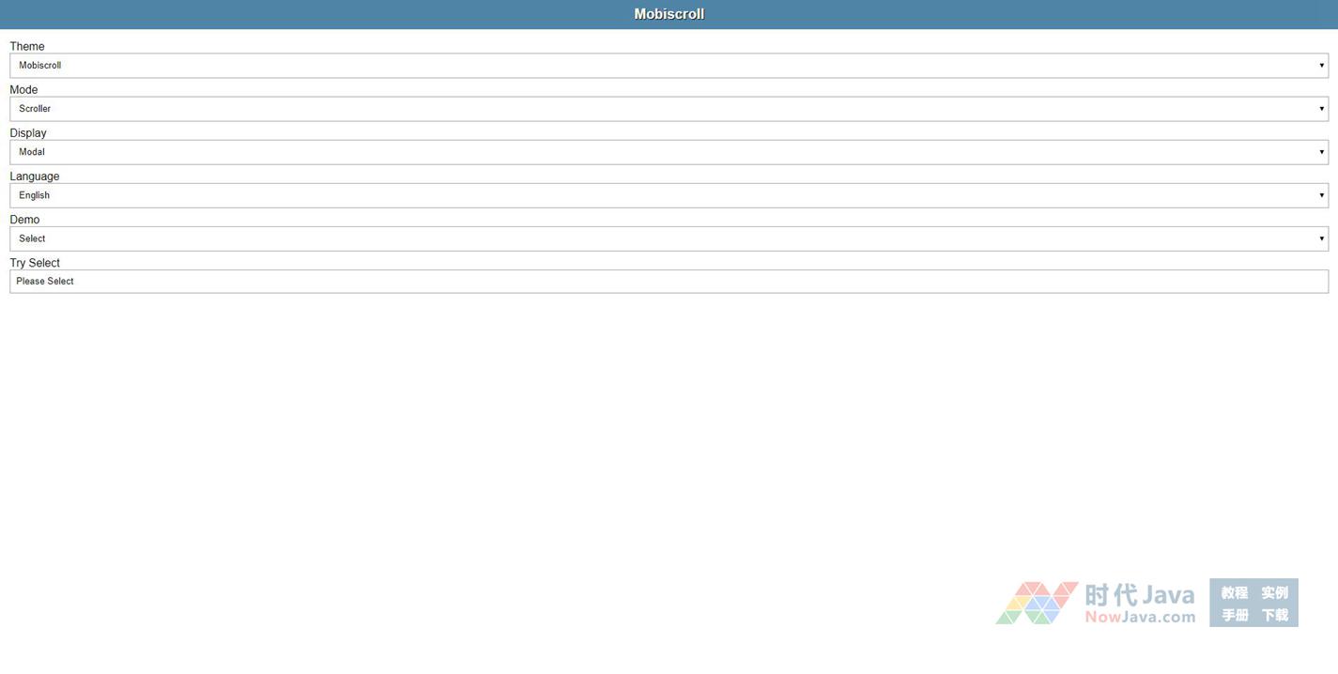Open the Demo dropdown showing Select
1338x674 pixels.
[x=669, y=238]
